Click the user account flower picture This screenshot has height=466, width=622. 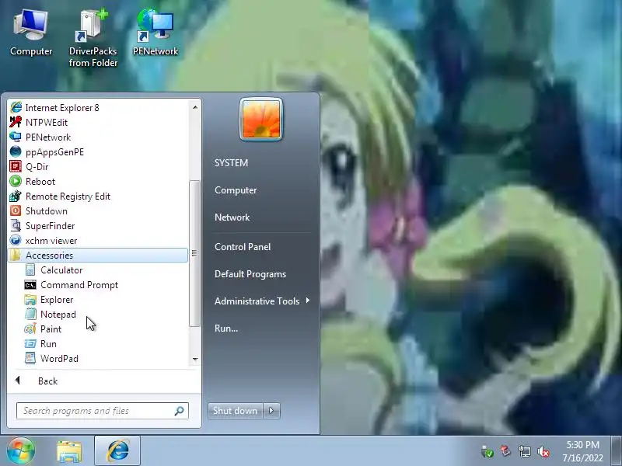(261, 120)
